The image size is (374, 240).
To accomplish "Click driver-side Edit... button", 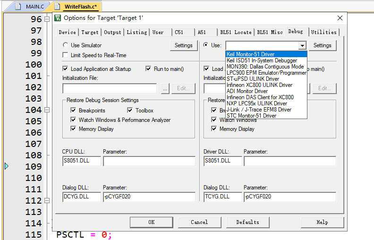I will coord(324,88).
